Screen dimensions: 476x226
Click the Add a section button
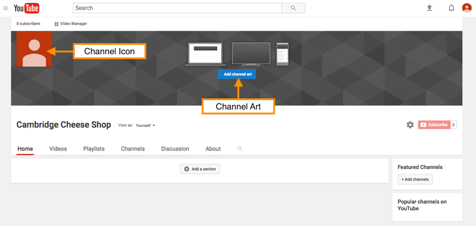tap(200, 169)
